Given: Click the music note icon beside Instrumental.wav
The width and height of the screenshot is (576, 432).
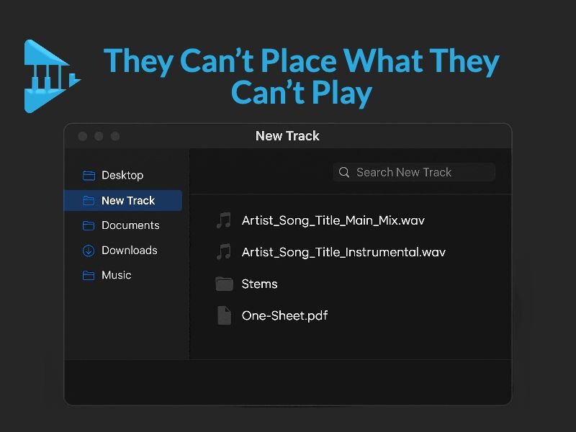Looking at the screenshot, I should pyautogui.click(x=224, y=252).
